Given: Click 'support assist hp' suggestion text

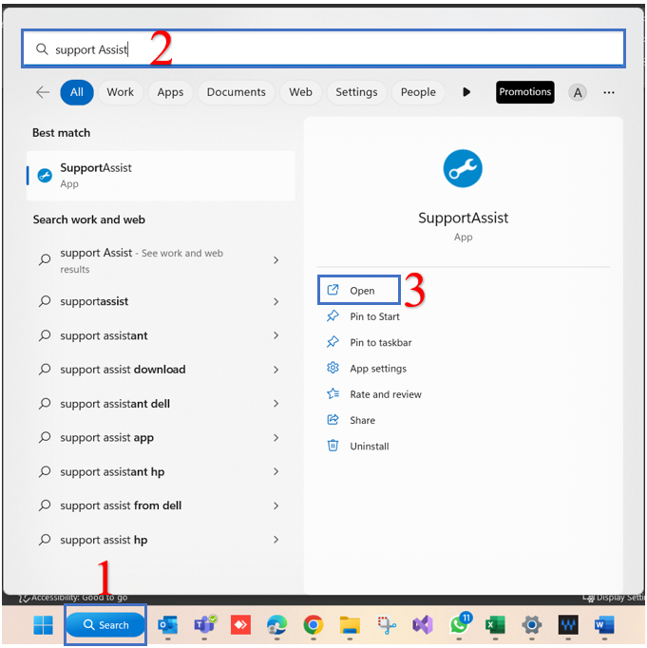Looking at the screenshot, I should (104, 540).
